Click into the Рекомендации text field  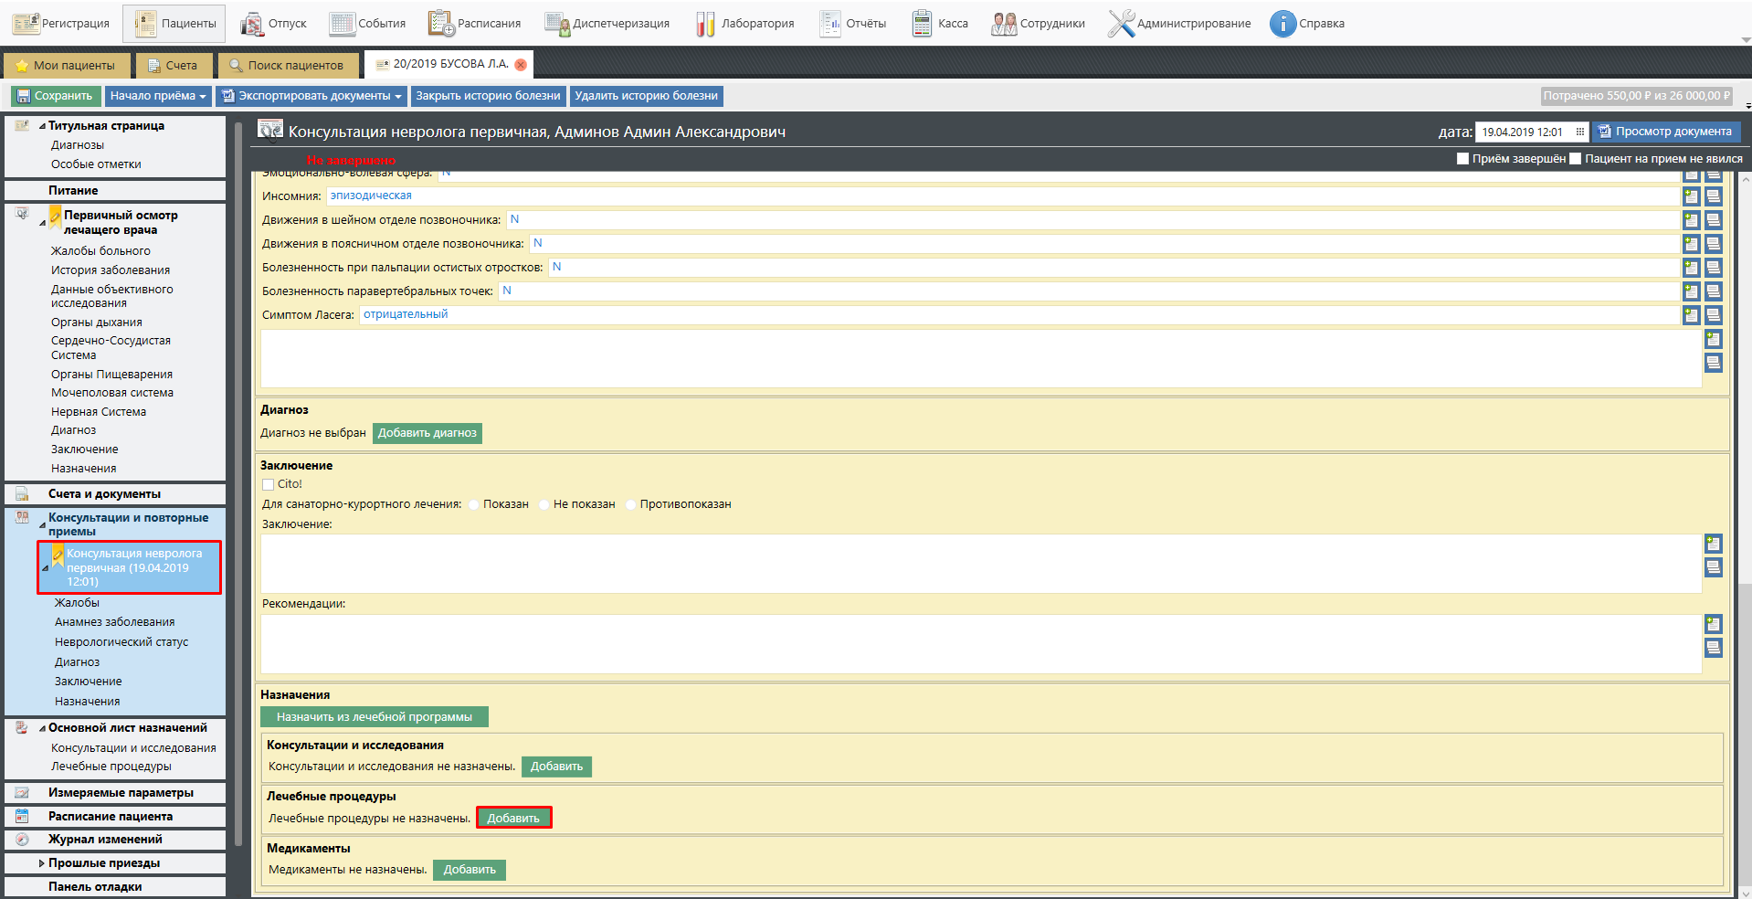pos(980,644)
